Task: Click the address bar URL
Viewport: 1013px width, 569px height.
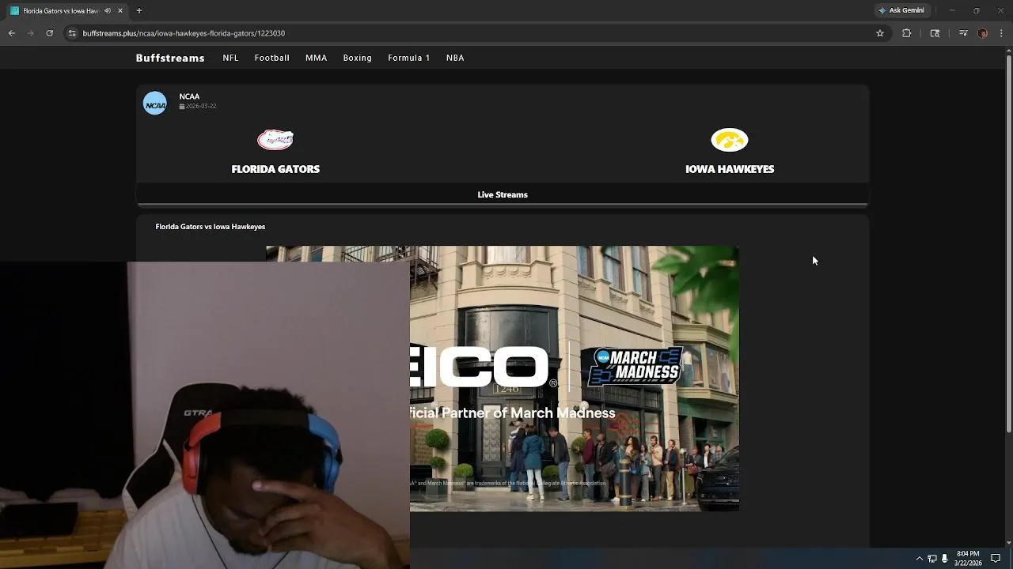Action: pos(184,33)
